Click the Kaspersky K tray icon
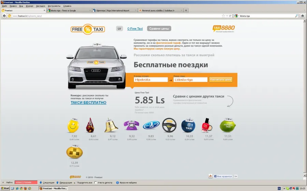 [294, 188]
